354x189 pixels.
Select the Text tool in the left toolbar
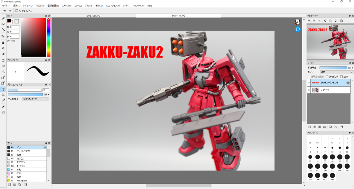(3, 89)
